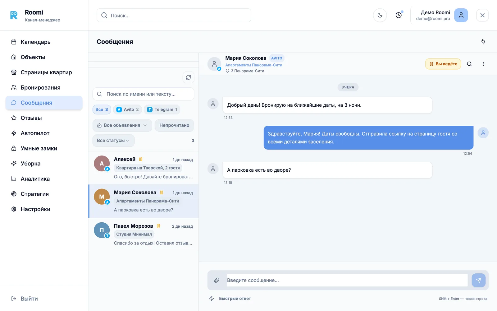
Task: Open conversation with Алексей
Action: [x=144, y=168]
